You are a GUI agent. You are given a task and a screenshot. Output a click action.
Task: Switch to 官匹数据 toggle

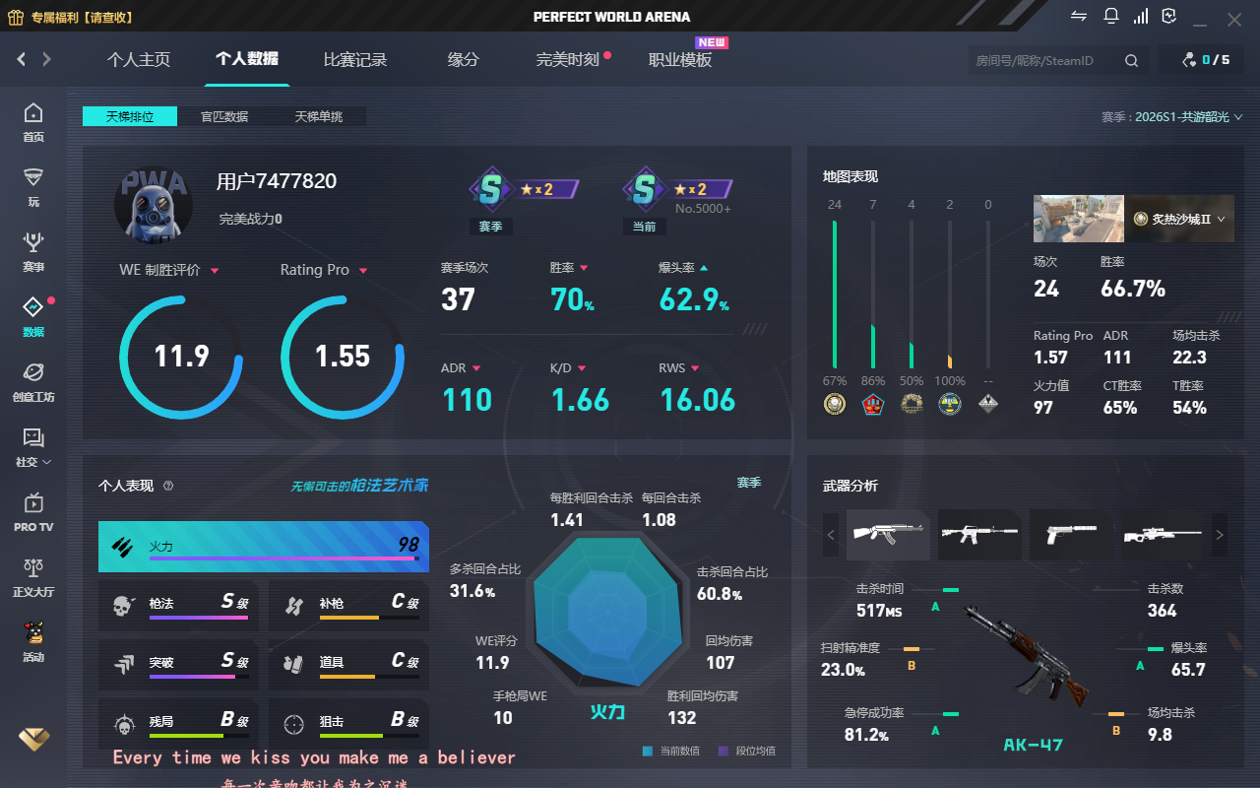pos(224,116)
